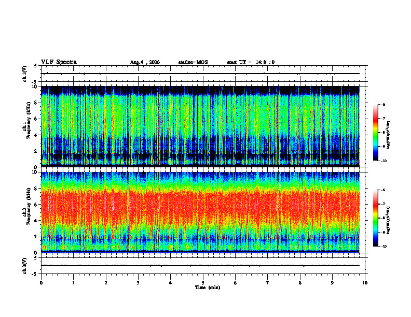Select the date text "Aug.4 , 2026"
Screen dimensions: 411x317
(x=145, y=62)
